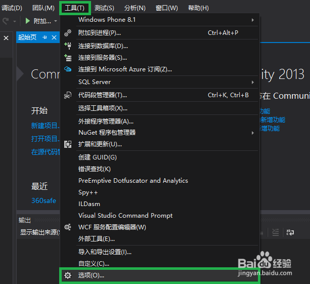Select PreEmptive Dotfuscator and Analytics
310x284 pixels.
tap(160, 181)
